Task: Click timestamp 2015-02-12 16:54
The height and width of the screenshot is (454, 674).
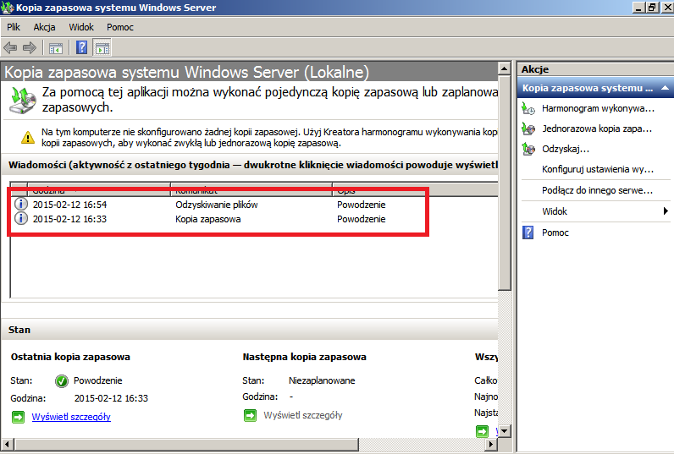Action: coord(69,205)
